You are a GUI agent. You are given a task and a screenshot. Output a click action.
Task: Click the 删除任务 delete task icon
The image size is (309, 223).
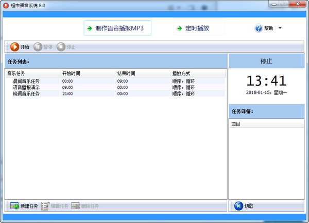76,206
